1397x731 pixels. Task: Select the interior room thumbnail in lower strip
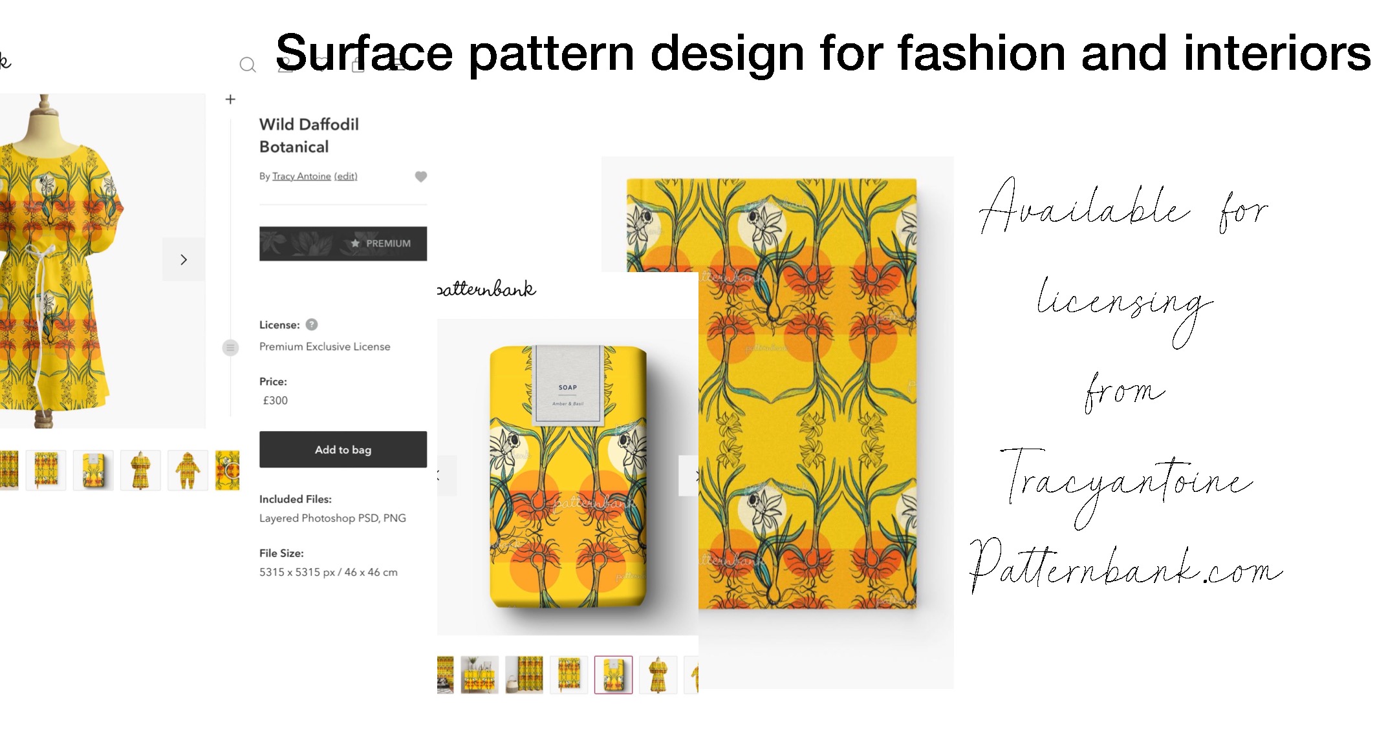click(x=479, y=675)
